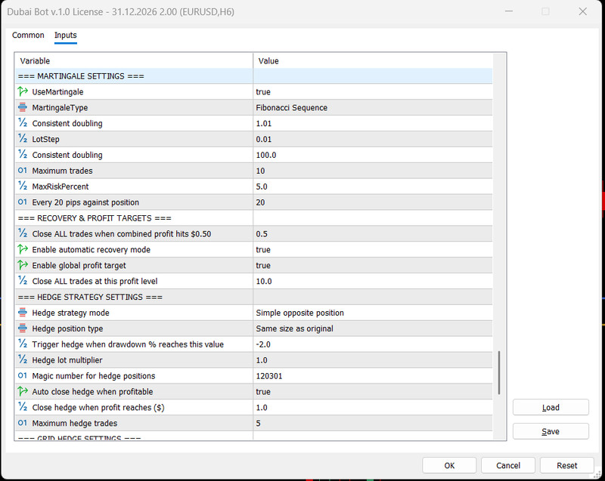The width and height of the screenshot is (605, 481).
Task: Click the Save button
Action: coord(551,431)
